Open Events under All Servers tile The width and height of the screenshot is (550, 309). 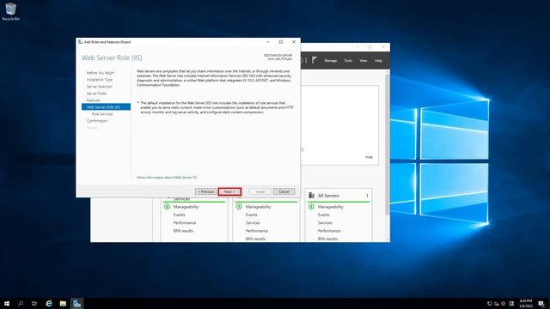(x=323, y=215)
